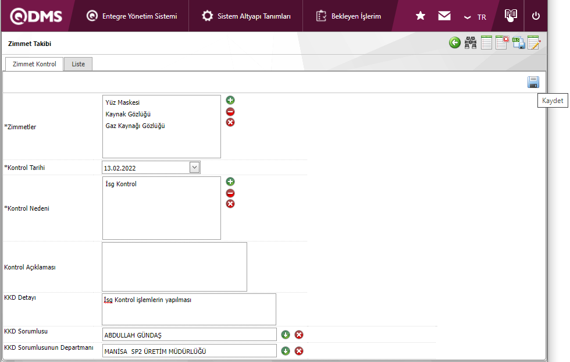This screenshot has width=570, height=362.
Task: Click the Kontrol Tarihi date field
Action: 146,168
